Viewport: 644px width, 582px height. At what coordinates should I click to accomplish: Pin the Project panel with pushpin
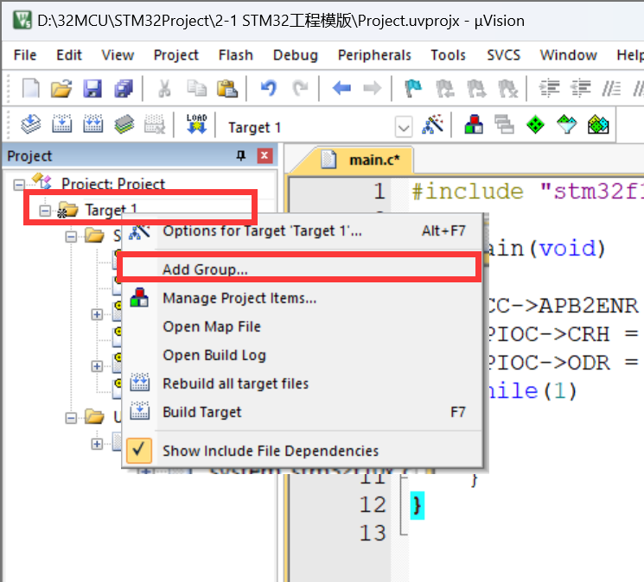pyautogui.click(x=241, y=155)
